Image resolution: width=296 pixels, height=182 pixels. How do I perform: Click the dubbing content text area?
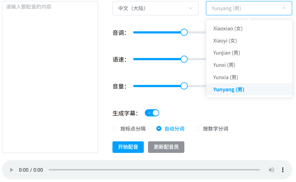50,77
